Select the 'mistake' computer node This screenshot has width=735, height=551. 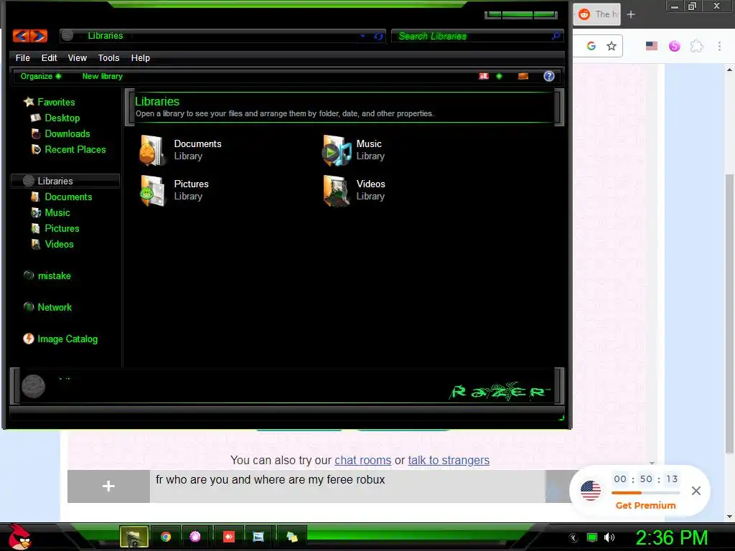pyautogui.click(x=47, y=276)
